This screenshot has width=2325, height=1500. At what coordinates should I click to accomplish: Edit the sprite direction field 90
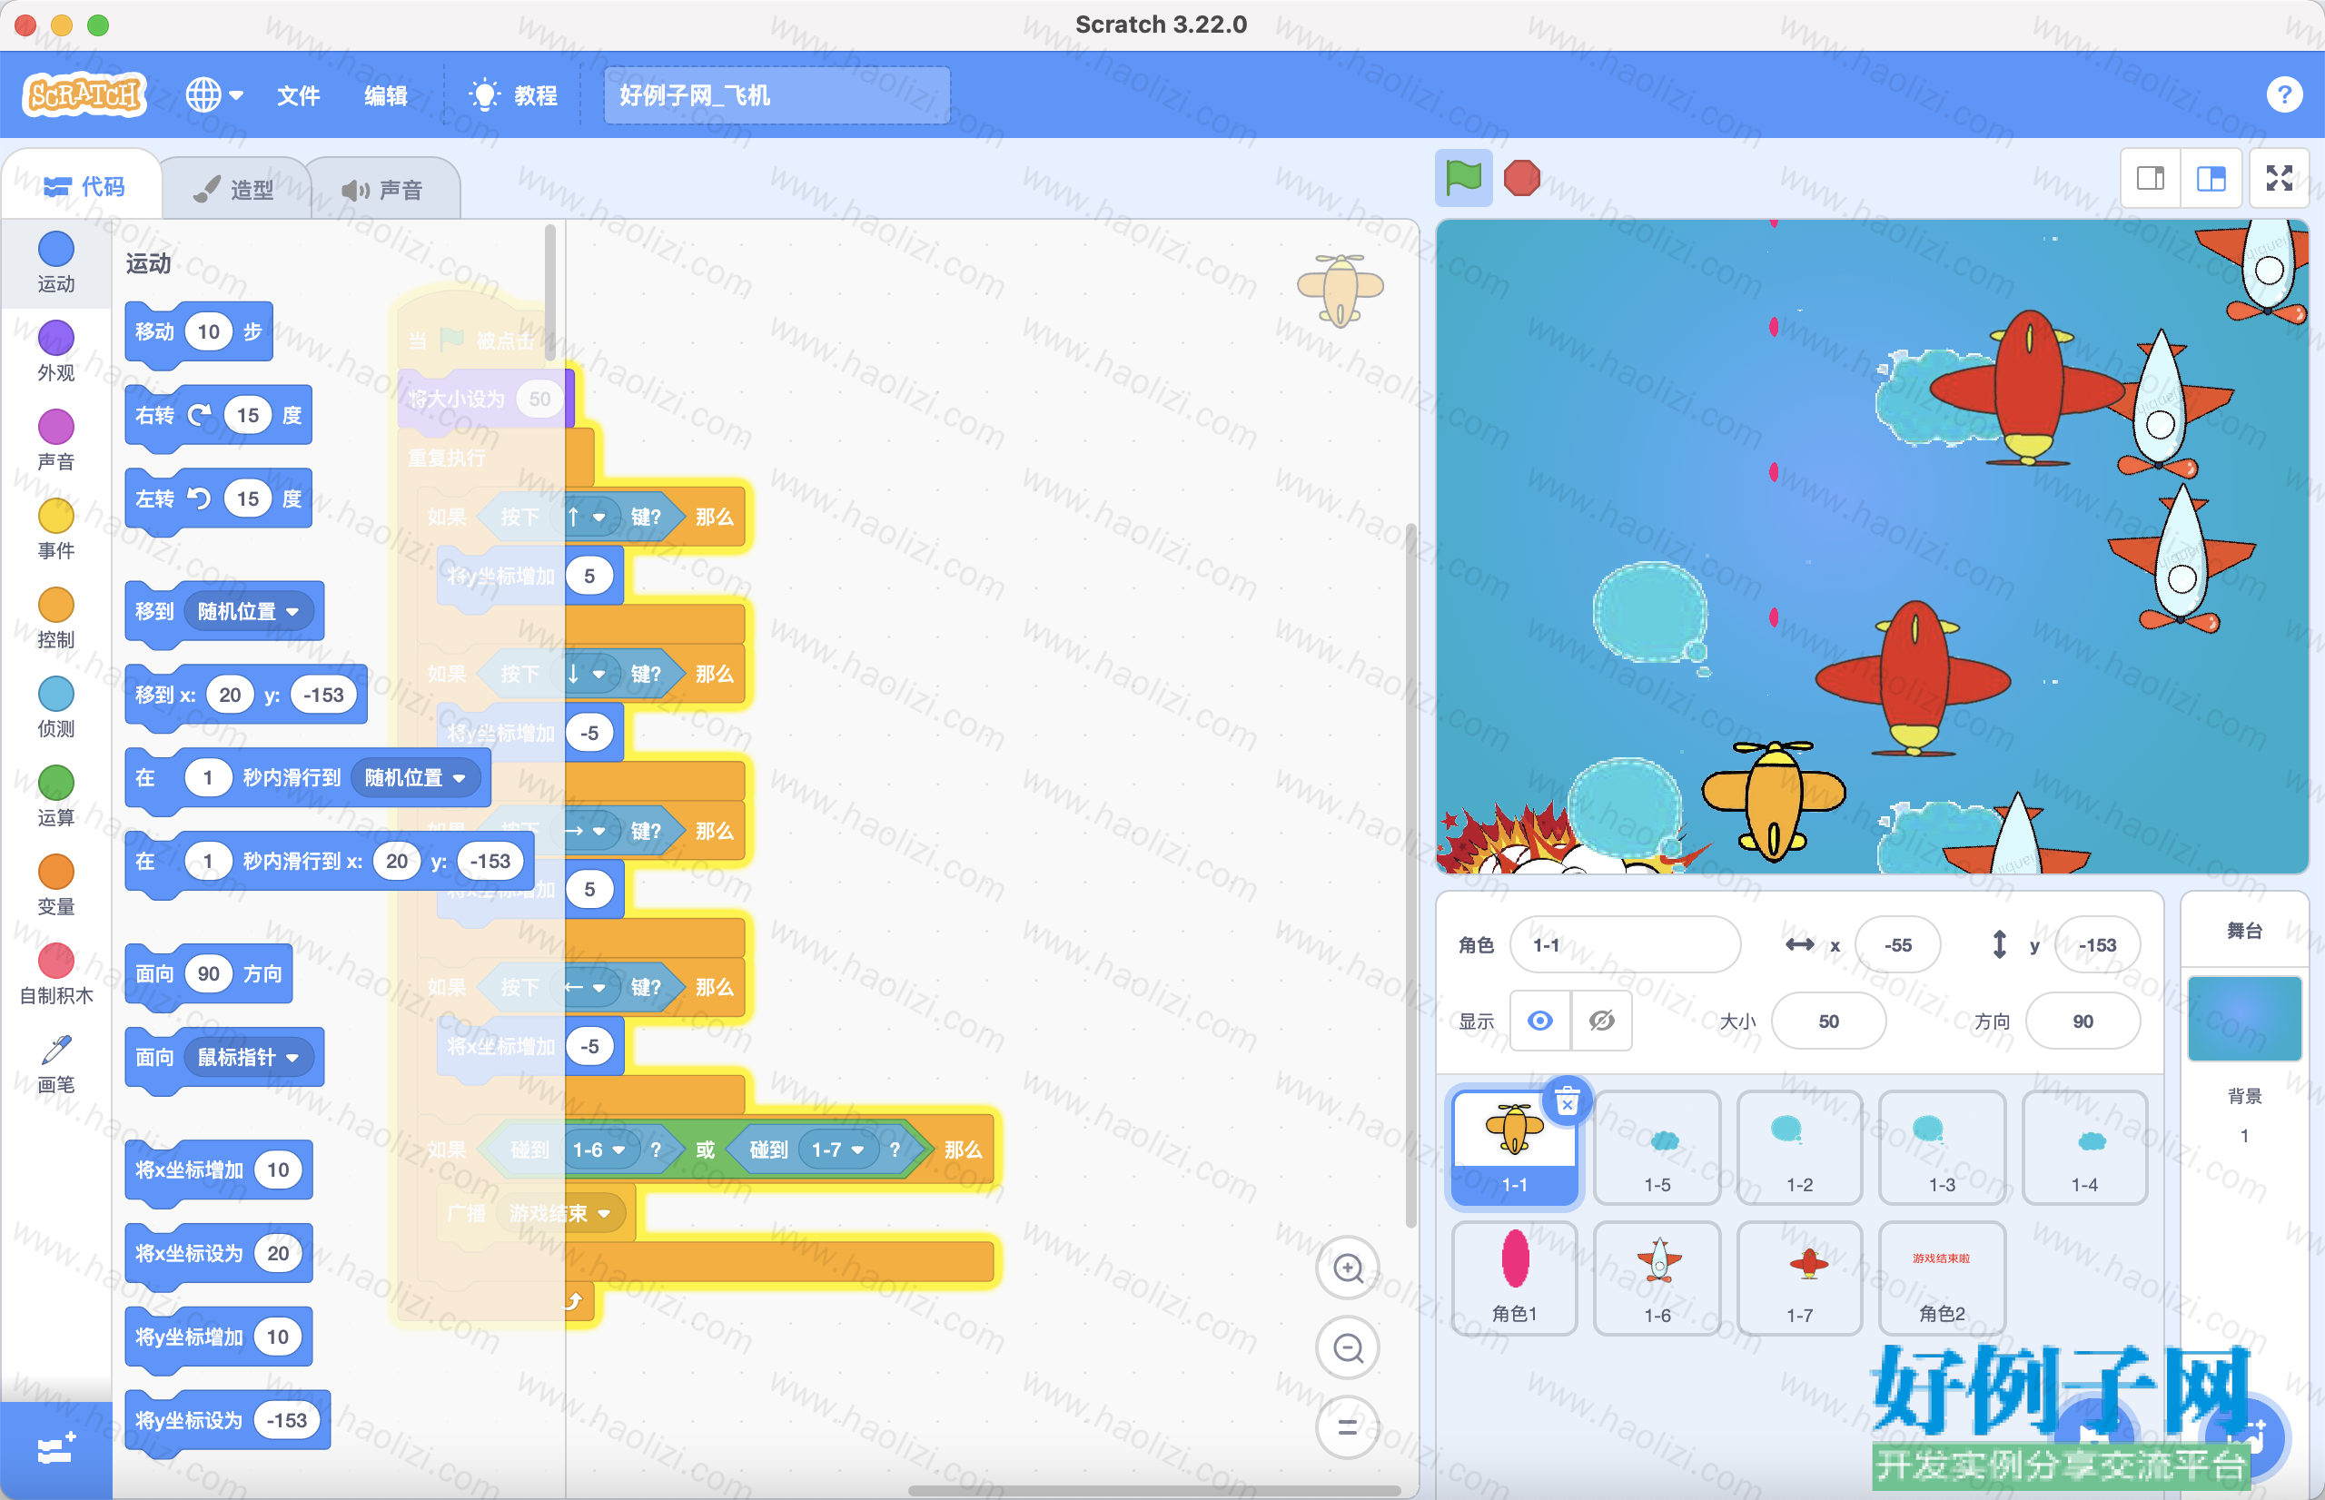tap(2083, 1021)
